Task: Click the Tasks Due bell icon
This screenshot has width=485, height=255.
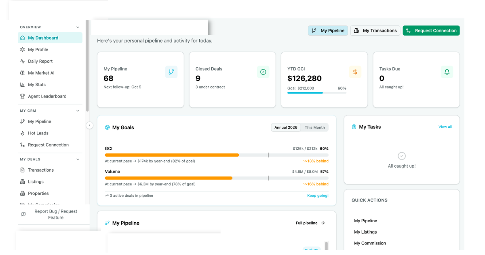Action: click(447, 72)
